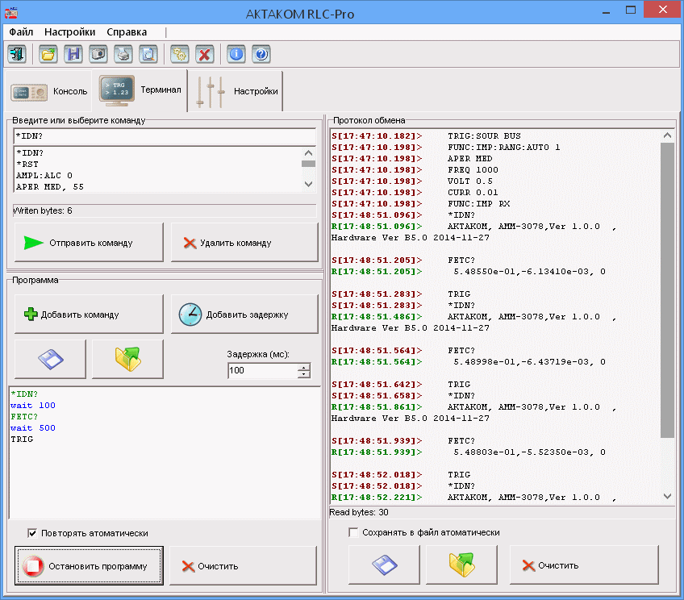Click the floppy disk button under Протокол обмена

(384, 565)
